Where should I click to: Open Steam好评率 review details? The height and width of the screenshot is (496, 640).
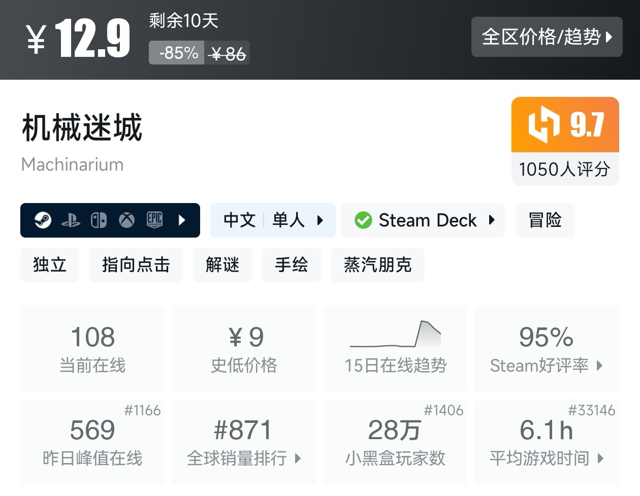click(547, 348)
